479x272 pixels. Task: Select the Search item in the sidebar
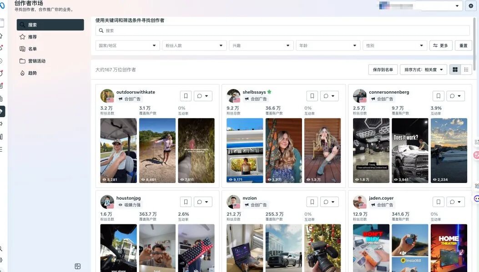coord(50,25)
